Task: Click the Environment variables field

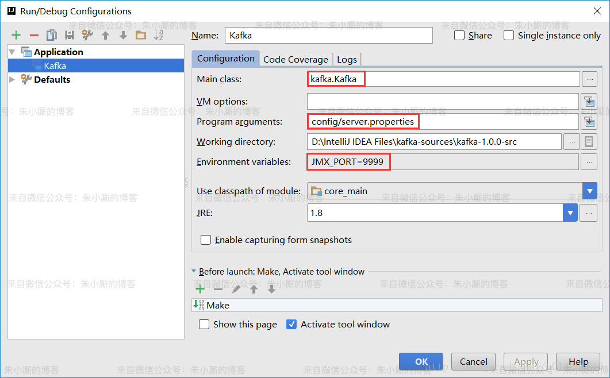Action: [443, 162]
